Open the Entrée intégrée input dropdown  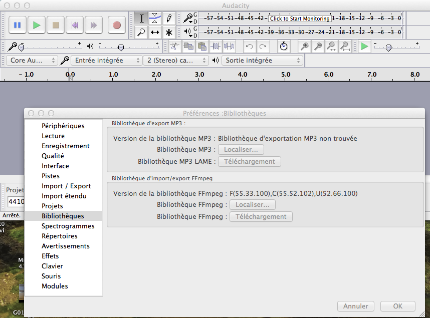click(107, 60)
